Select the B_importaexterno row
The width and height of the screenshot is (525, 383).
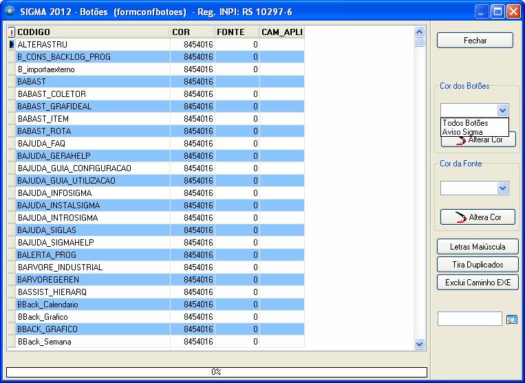(160, 69)
